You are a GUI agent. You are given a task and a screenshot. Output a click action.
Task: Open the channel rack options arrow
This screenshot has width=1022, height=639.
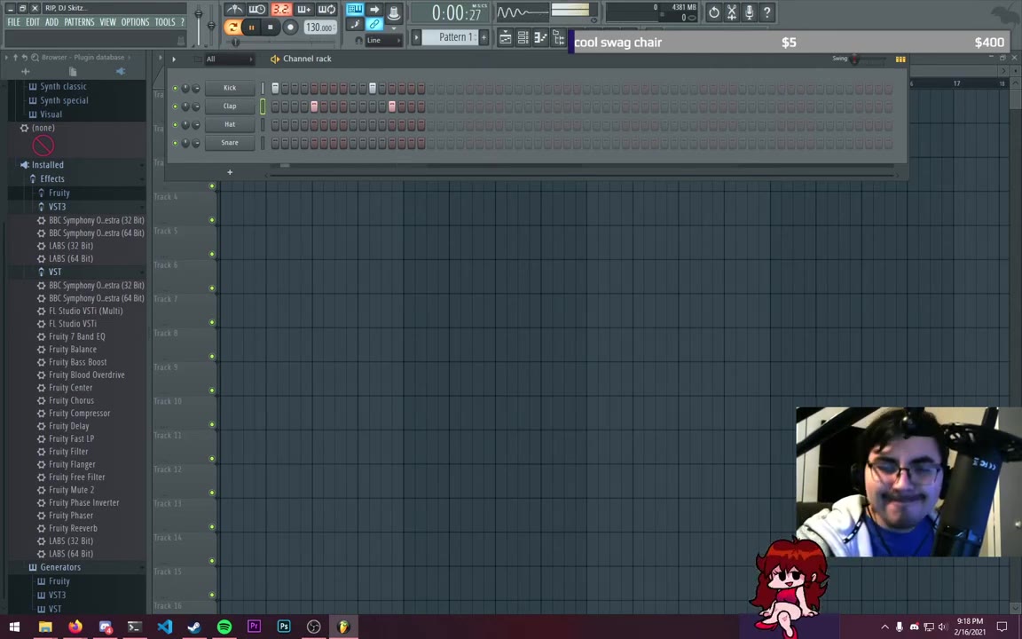174,59
